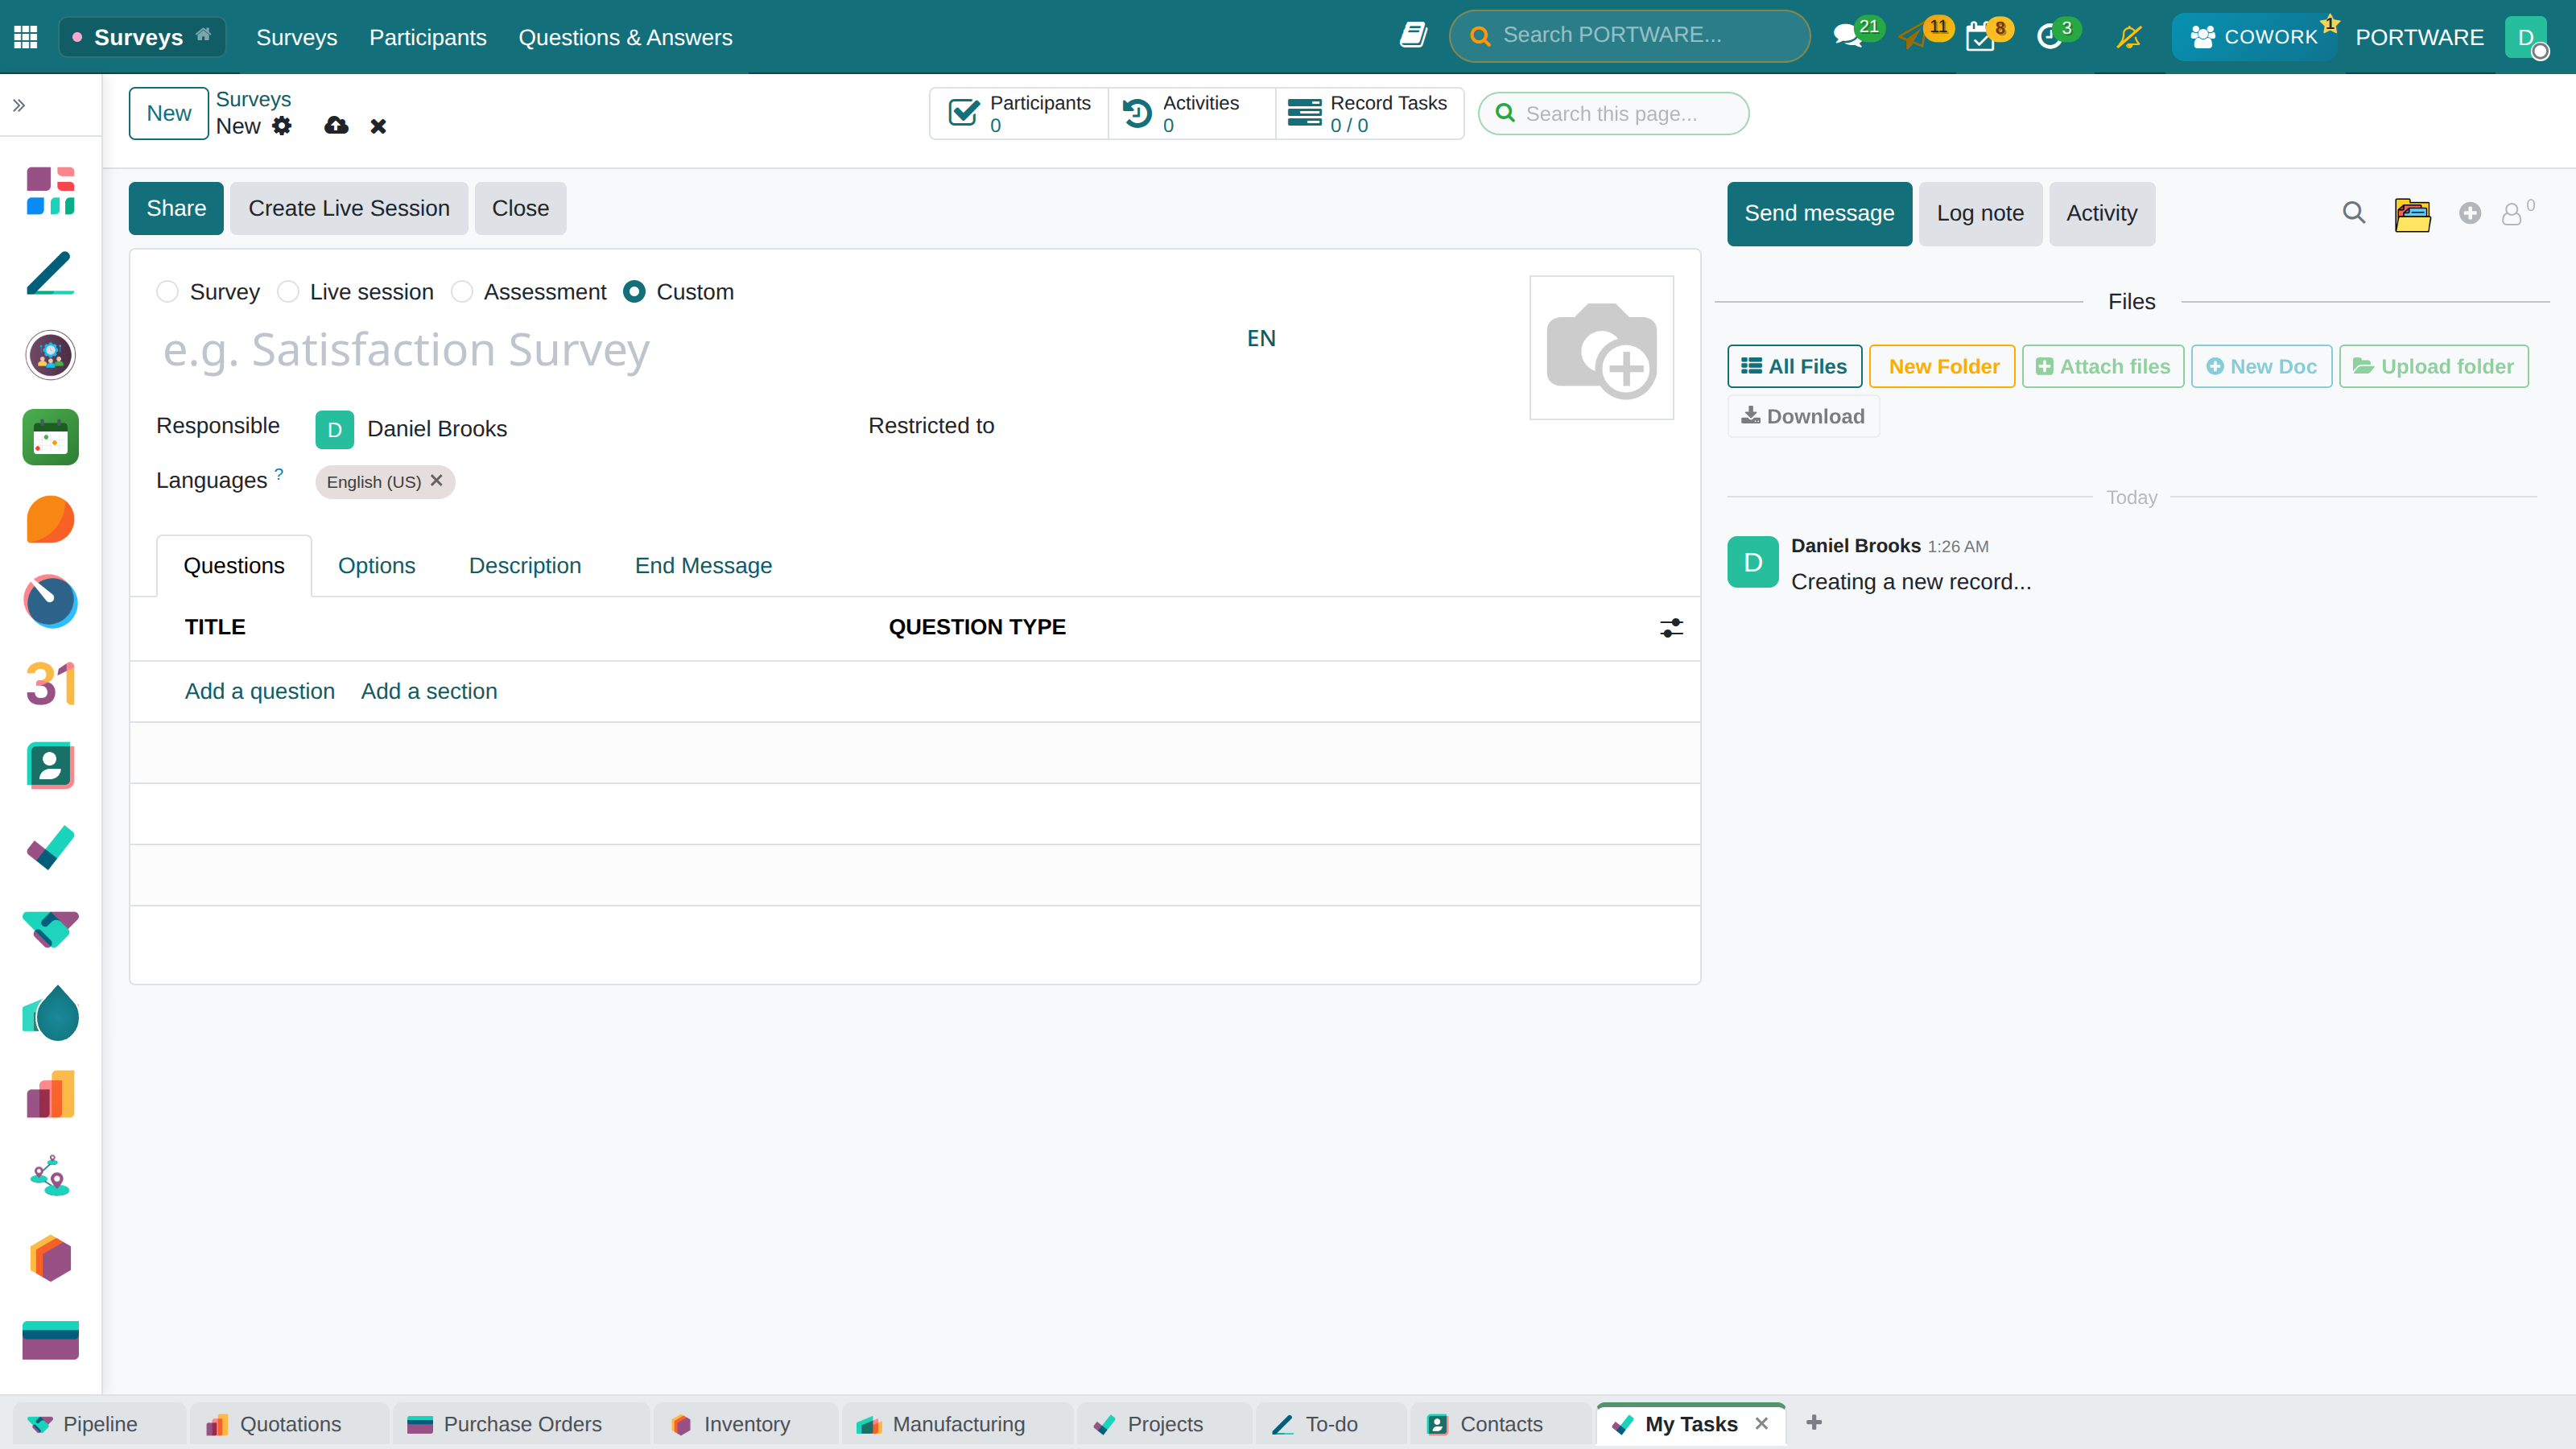Save record with cloud upload icon

click(336, 126)
